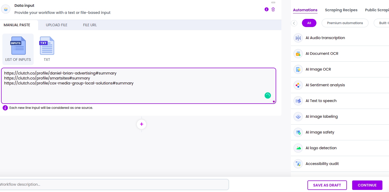This screenshot has height=192, width=389.
Task: Click the daniel-brian-advertising URL line
Action: [x=60, y=73]
